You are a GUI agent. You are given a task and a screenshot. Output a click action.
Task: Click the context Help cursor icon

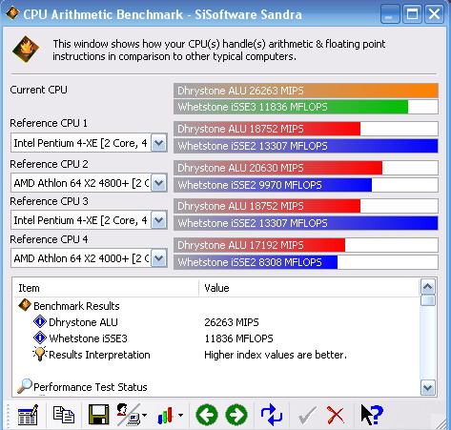tap(372, 415)
